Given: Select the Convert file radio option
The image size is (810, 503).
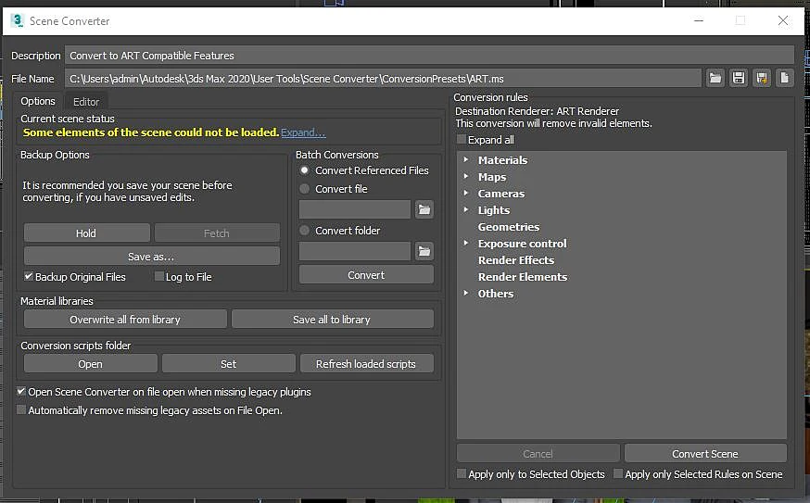Looking at the screenshot, I should 304,188.
